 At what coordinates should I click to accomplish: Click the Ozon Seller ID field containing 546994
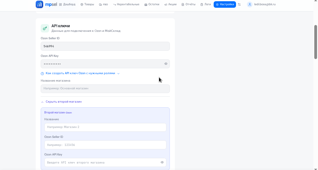[105, 46]
